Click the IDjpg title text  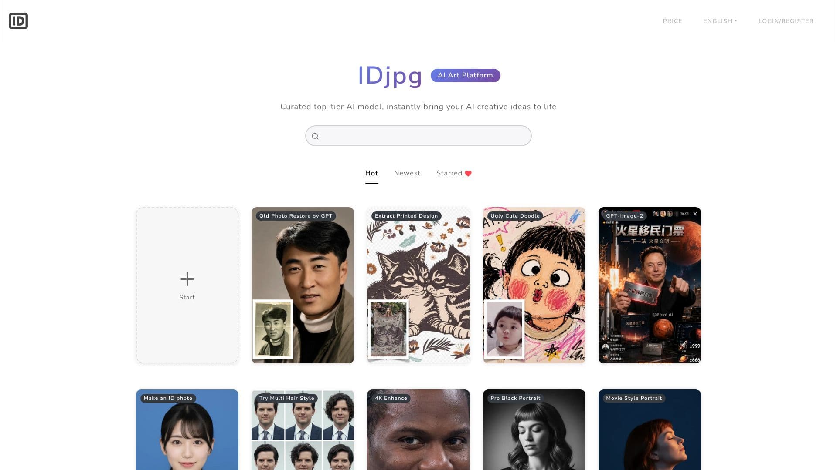(390, 76)
